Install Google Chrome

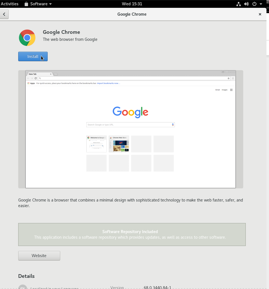pos(33,56)
